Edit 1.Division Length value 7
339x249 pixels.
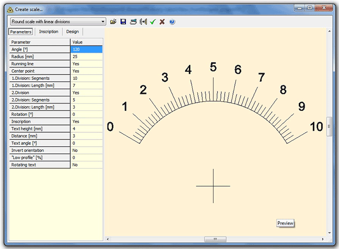[x=87, y=85]
